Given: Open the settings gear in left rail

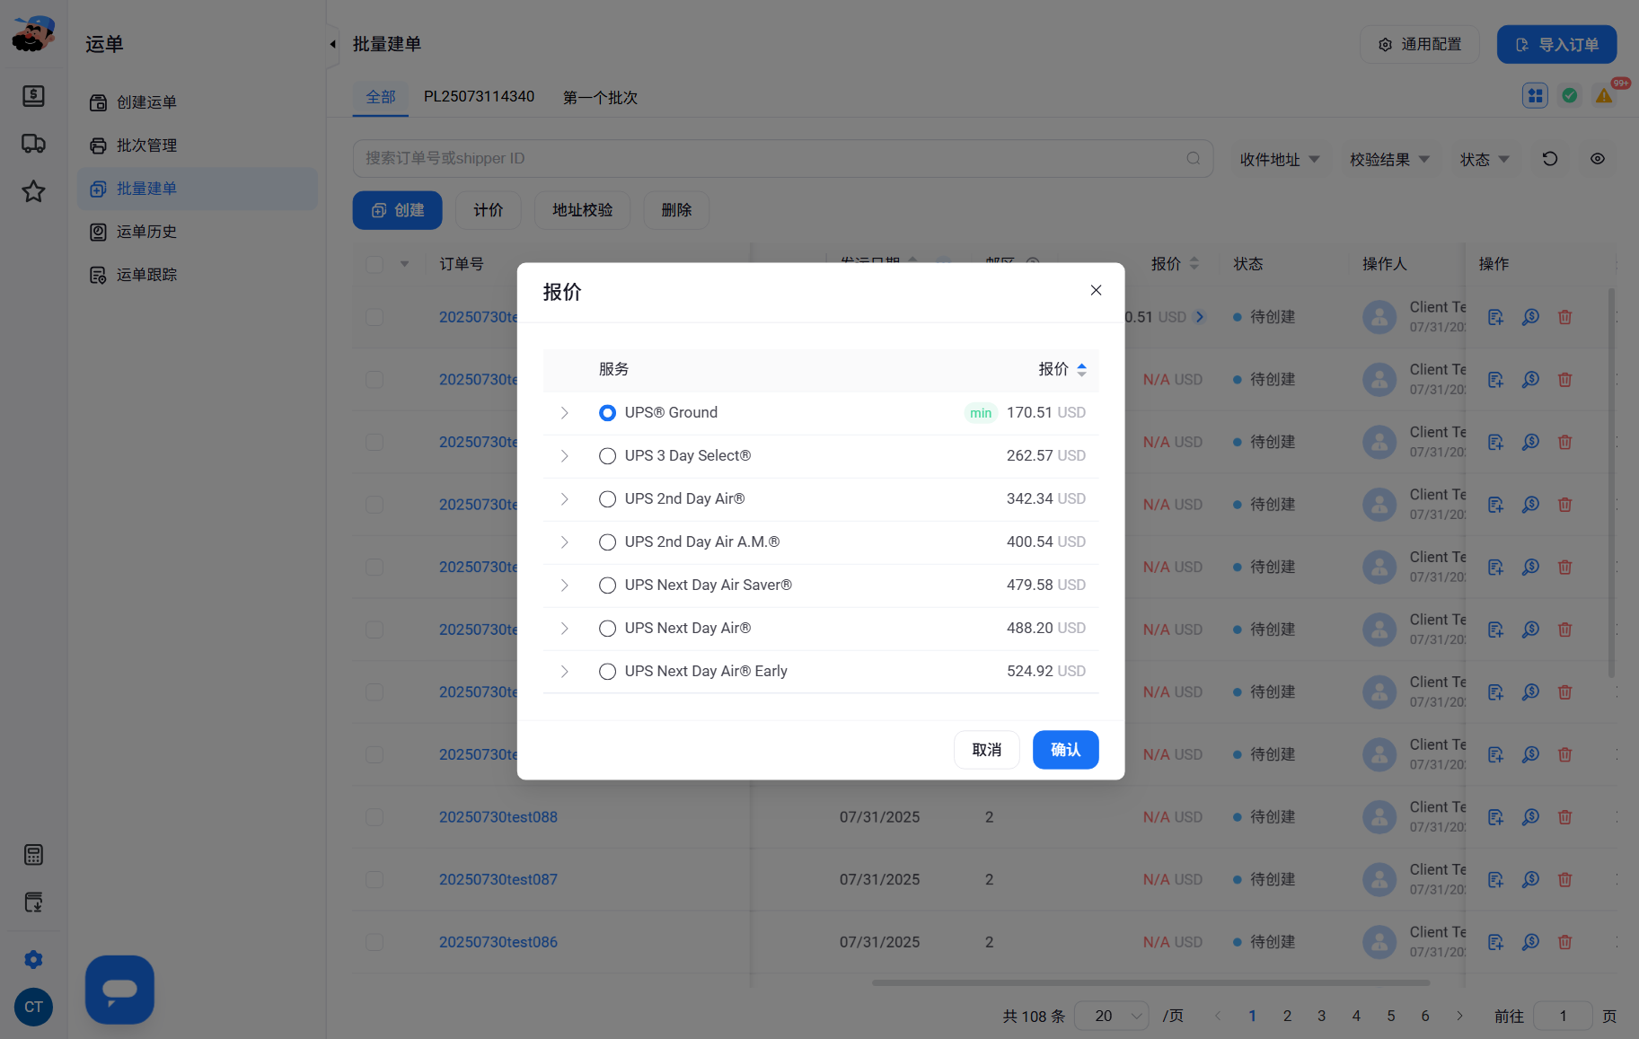Looking at the screenshot, I should [33, 960].
